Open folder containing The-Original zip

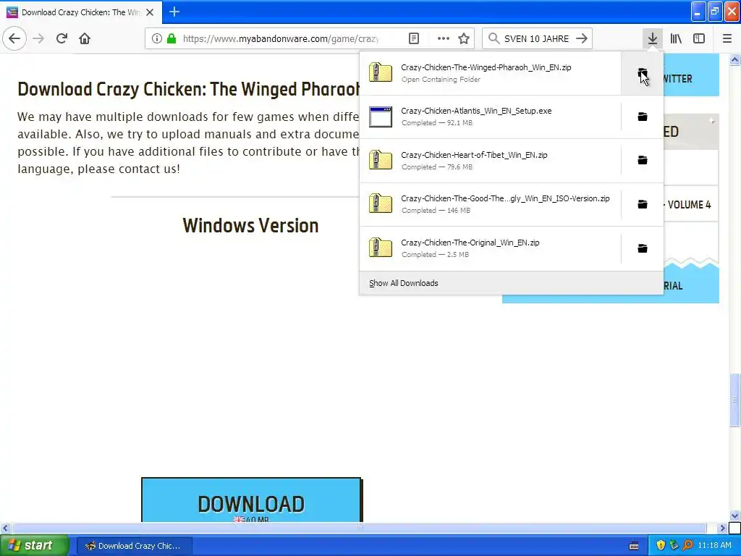tap(643, 248)
